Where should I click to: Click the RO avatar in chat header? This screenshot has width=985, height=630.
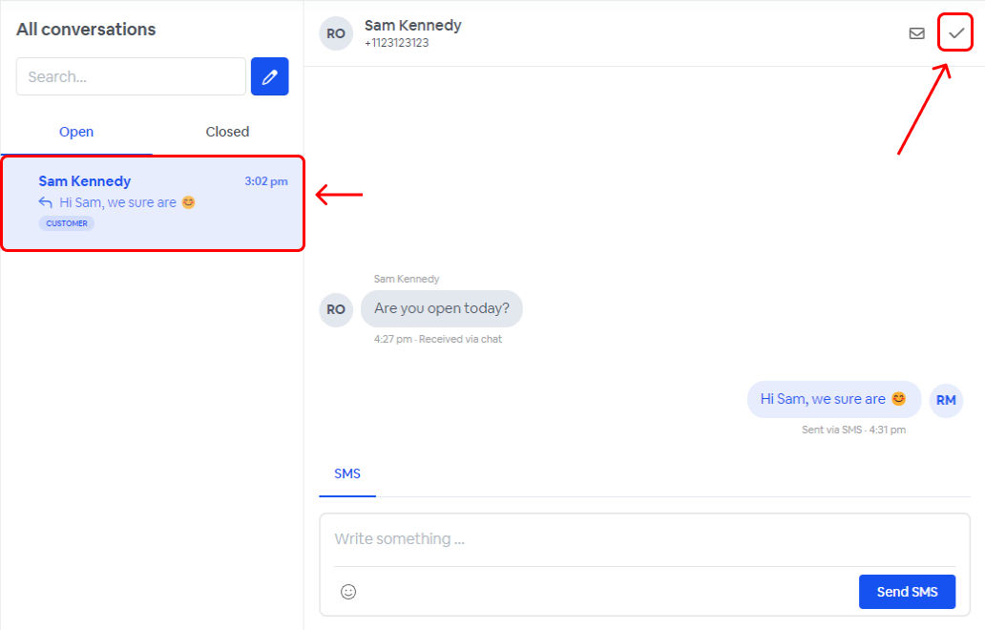[336, 33]
